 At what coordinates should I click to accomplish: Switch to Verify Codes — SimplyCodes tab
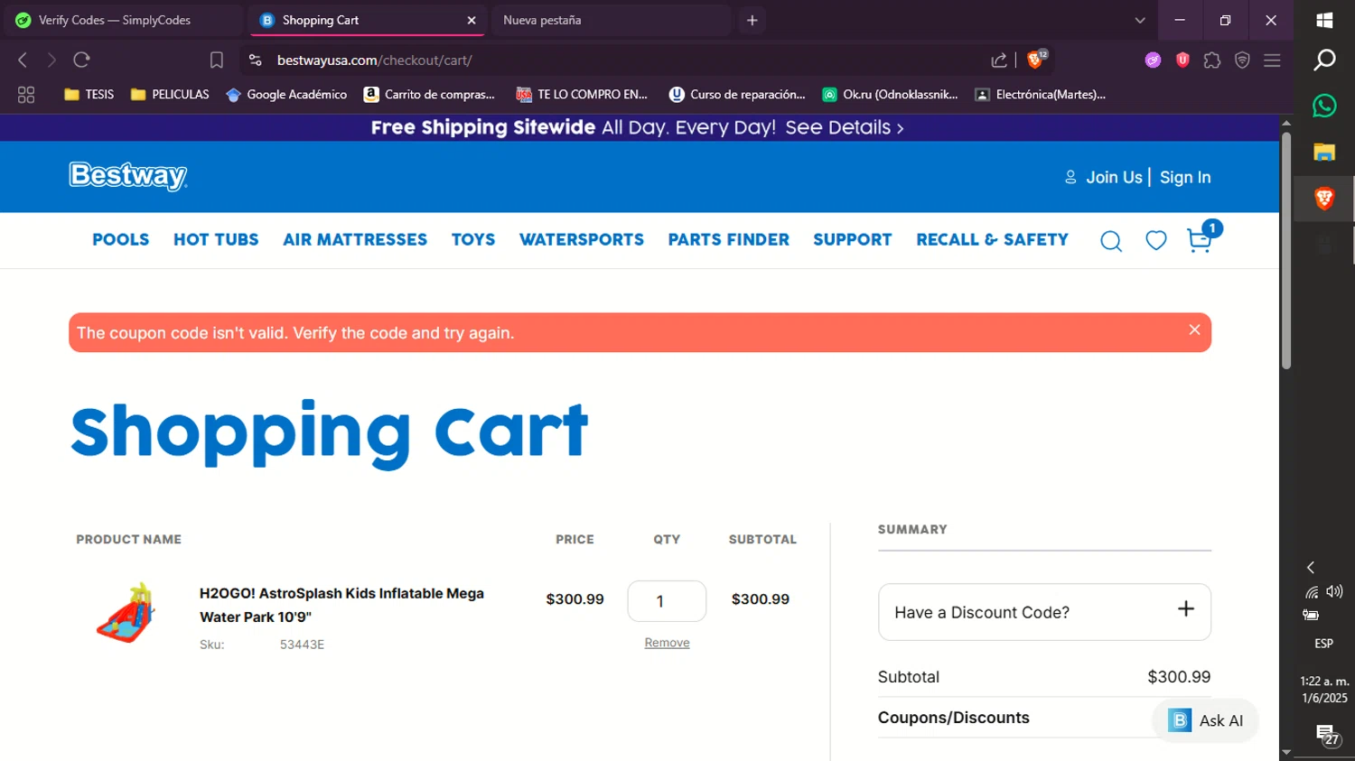123,20
